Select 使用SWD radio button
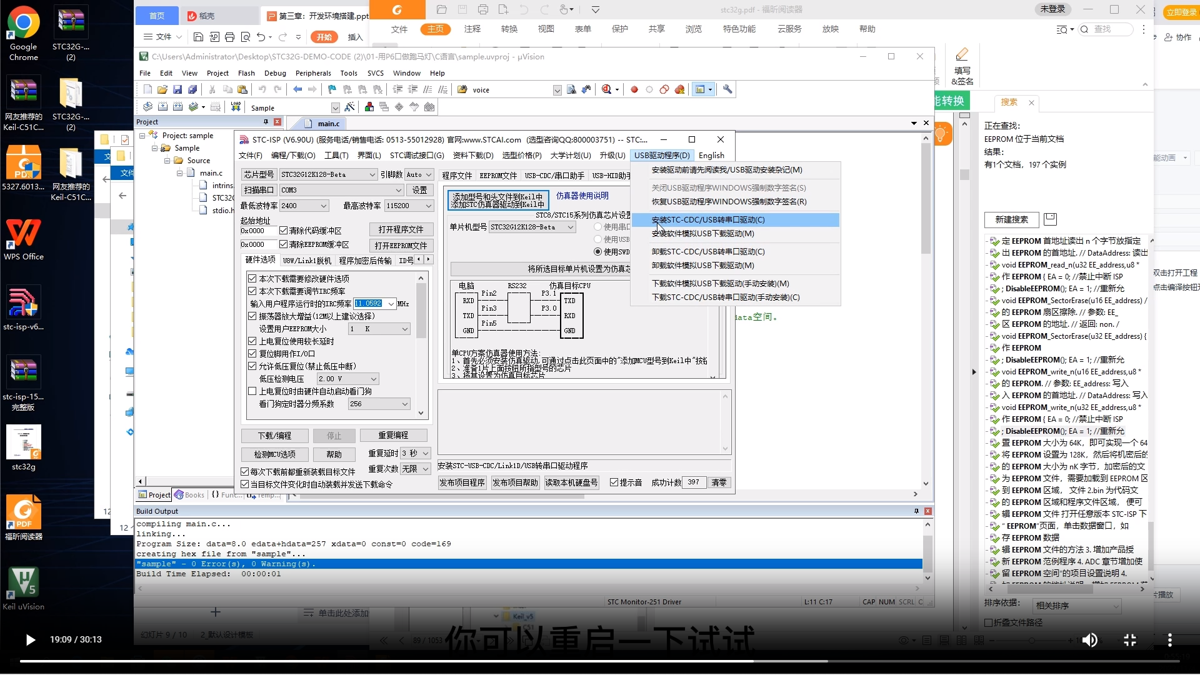The image size is (1200, 675). 597,252
